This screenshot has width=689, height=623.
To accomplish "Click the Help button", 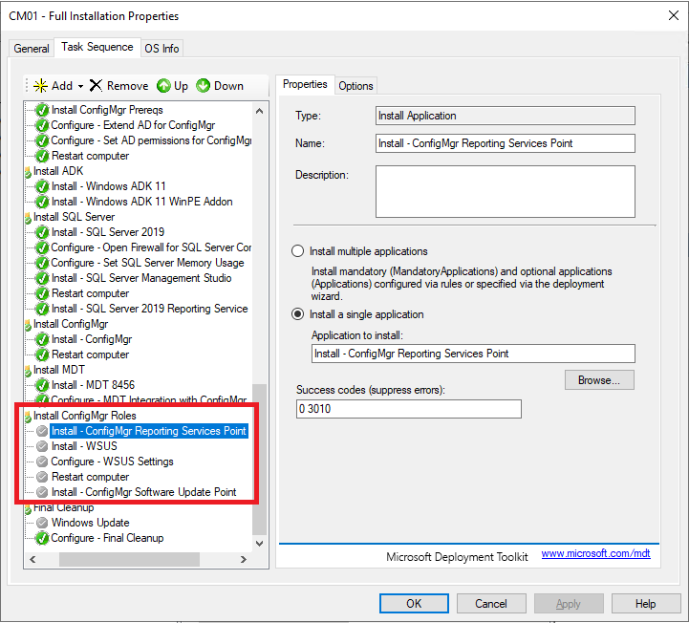I will click(x=645, y=603).
